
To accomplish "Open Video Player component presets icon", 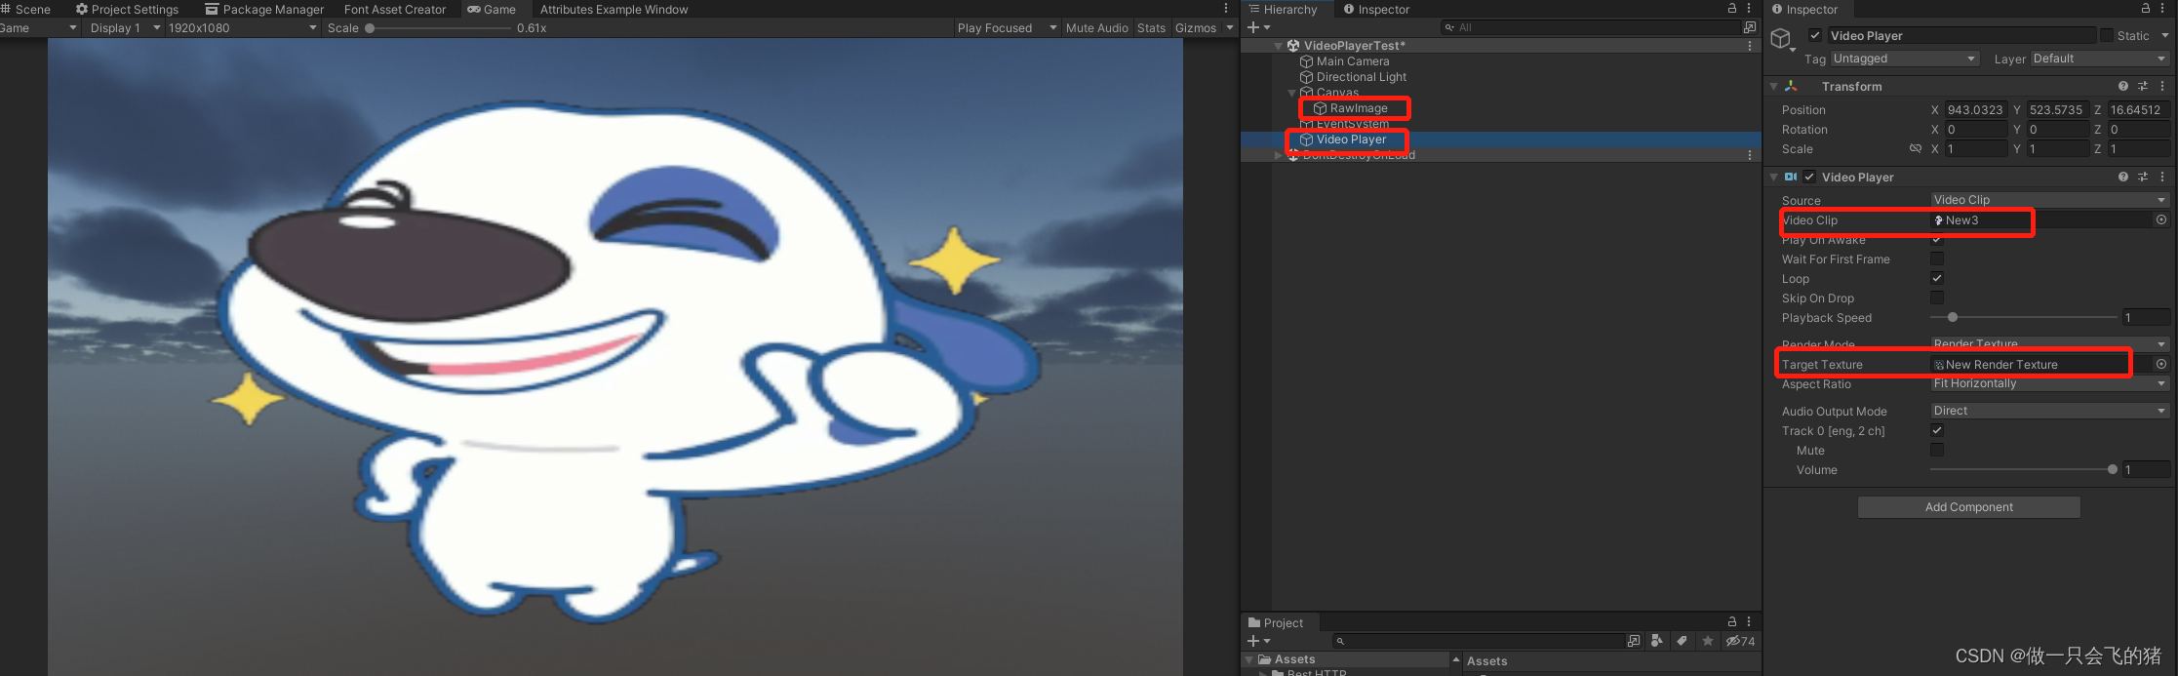I will [x=2143, y=177].
